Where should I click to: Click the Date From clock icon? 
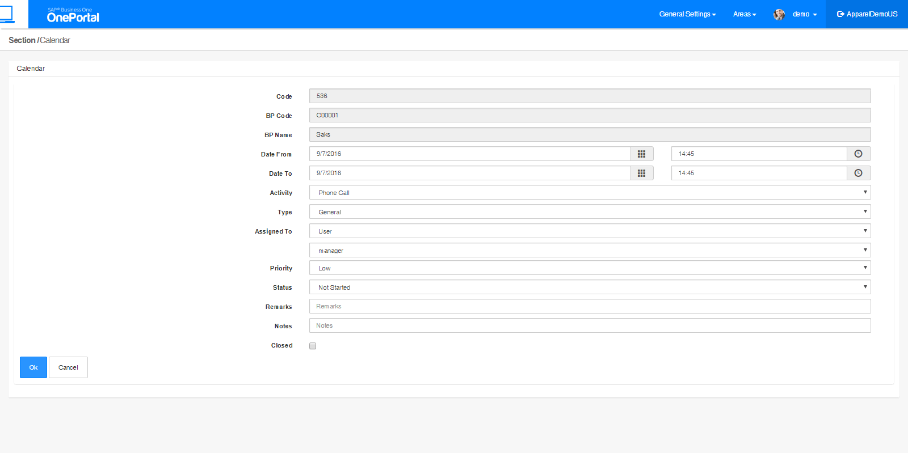[858, 154]
